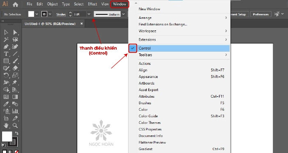Swap fill and stroke colors

(x=17, y=133)
